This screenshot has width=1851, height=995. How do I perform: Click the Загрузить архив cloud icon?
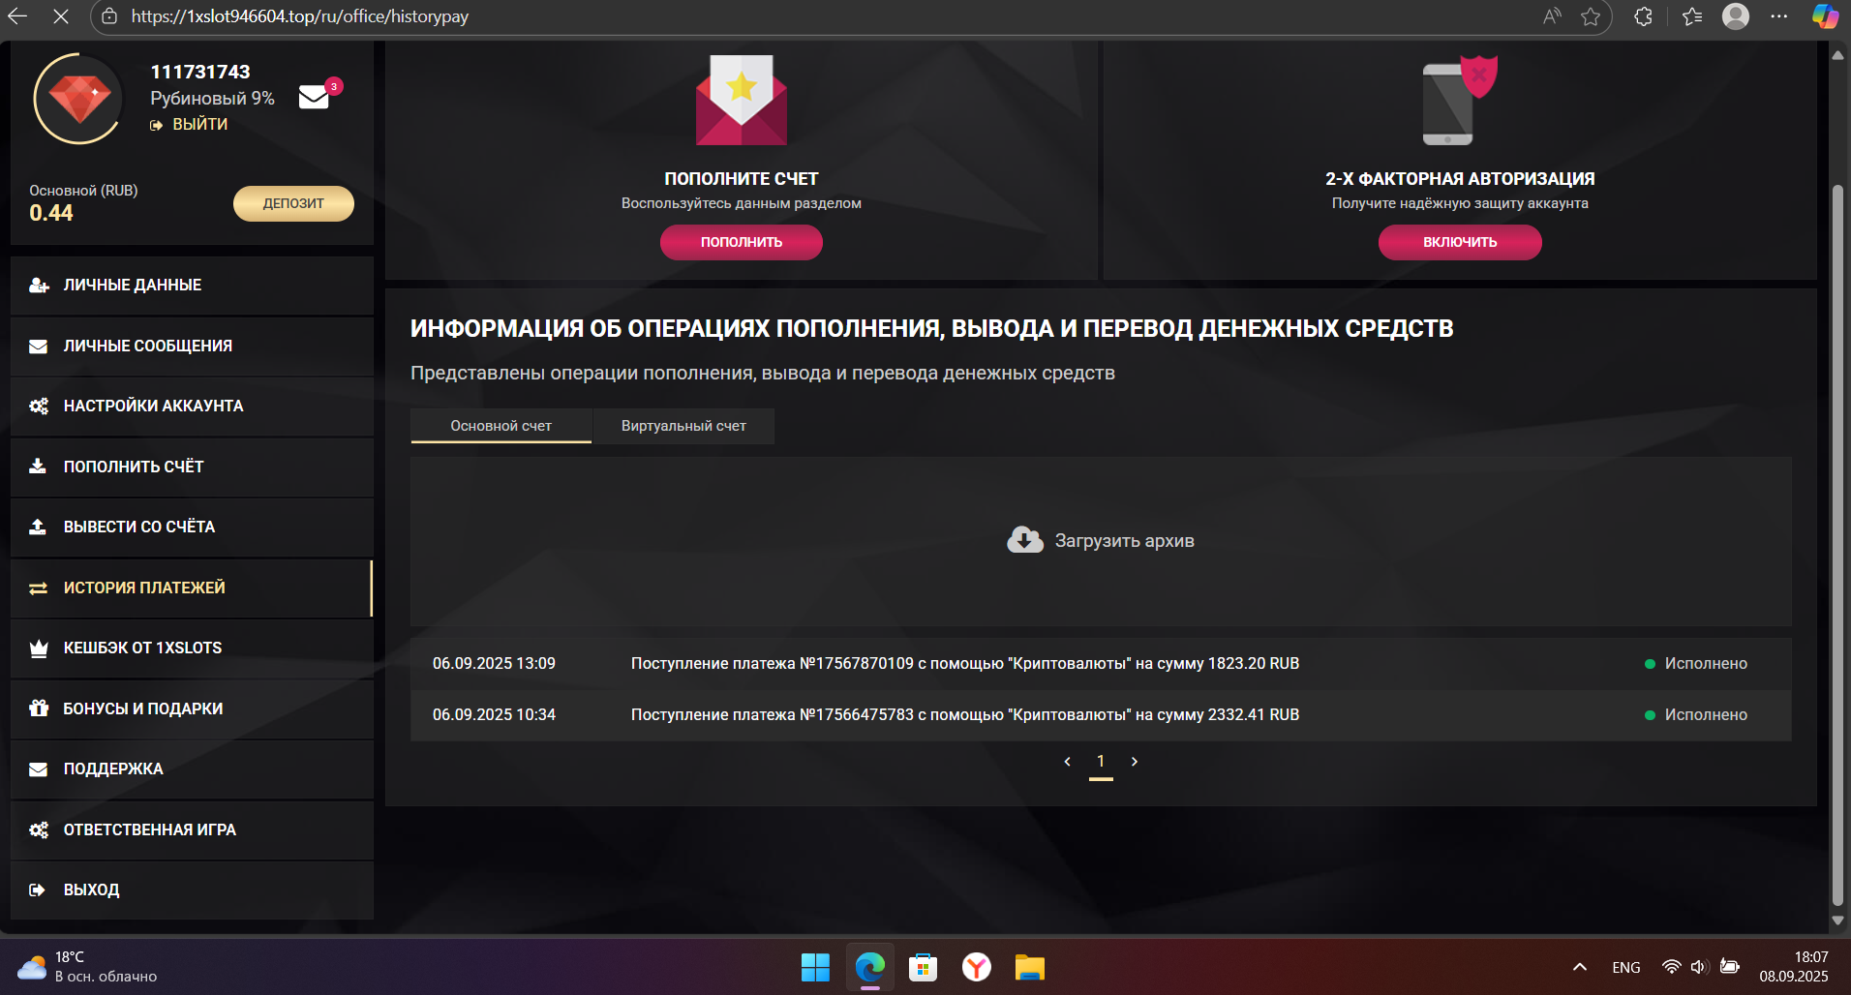pos(1024,540)
